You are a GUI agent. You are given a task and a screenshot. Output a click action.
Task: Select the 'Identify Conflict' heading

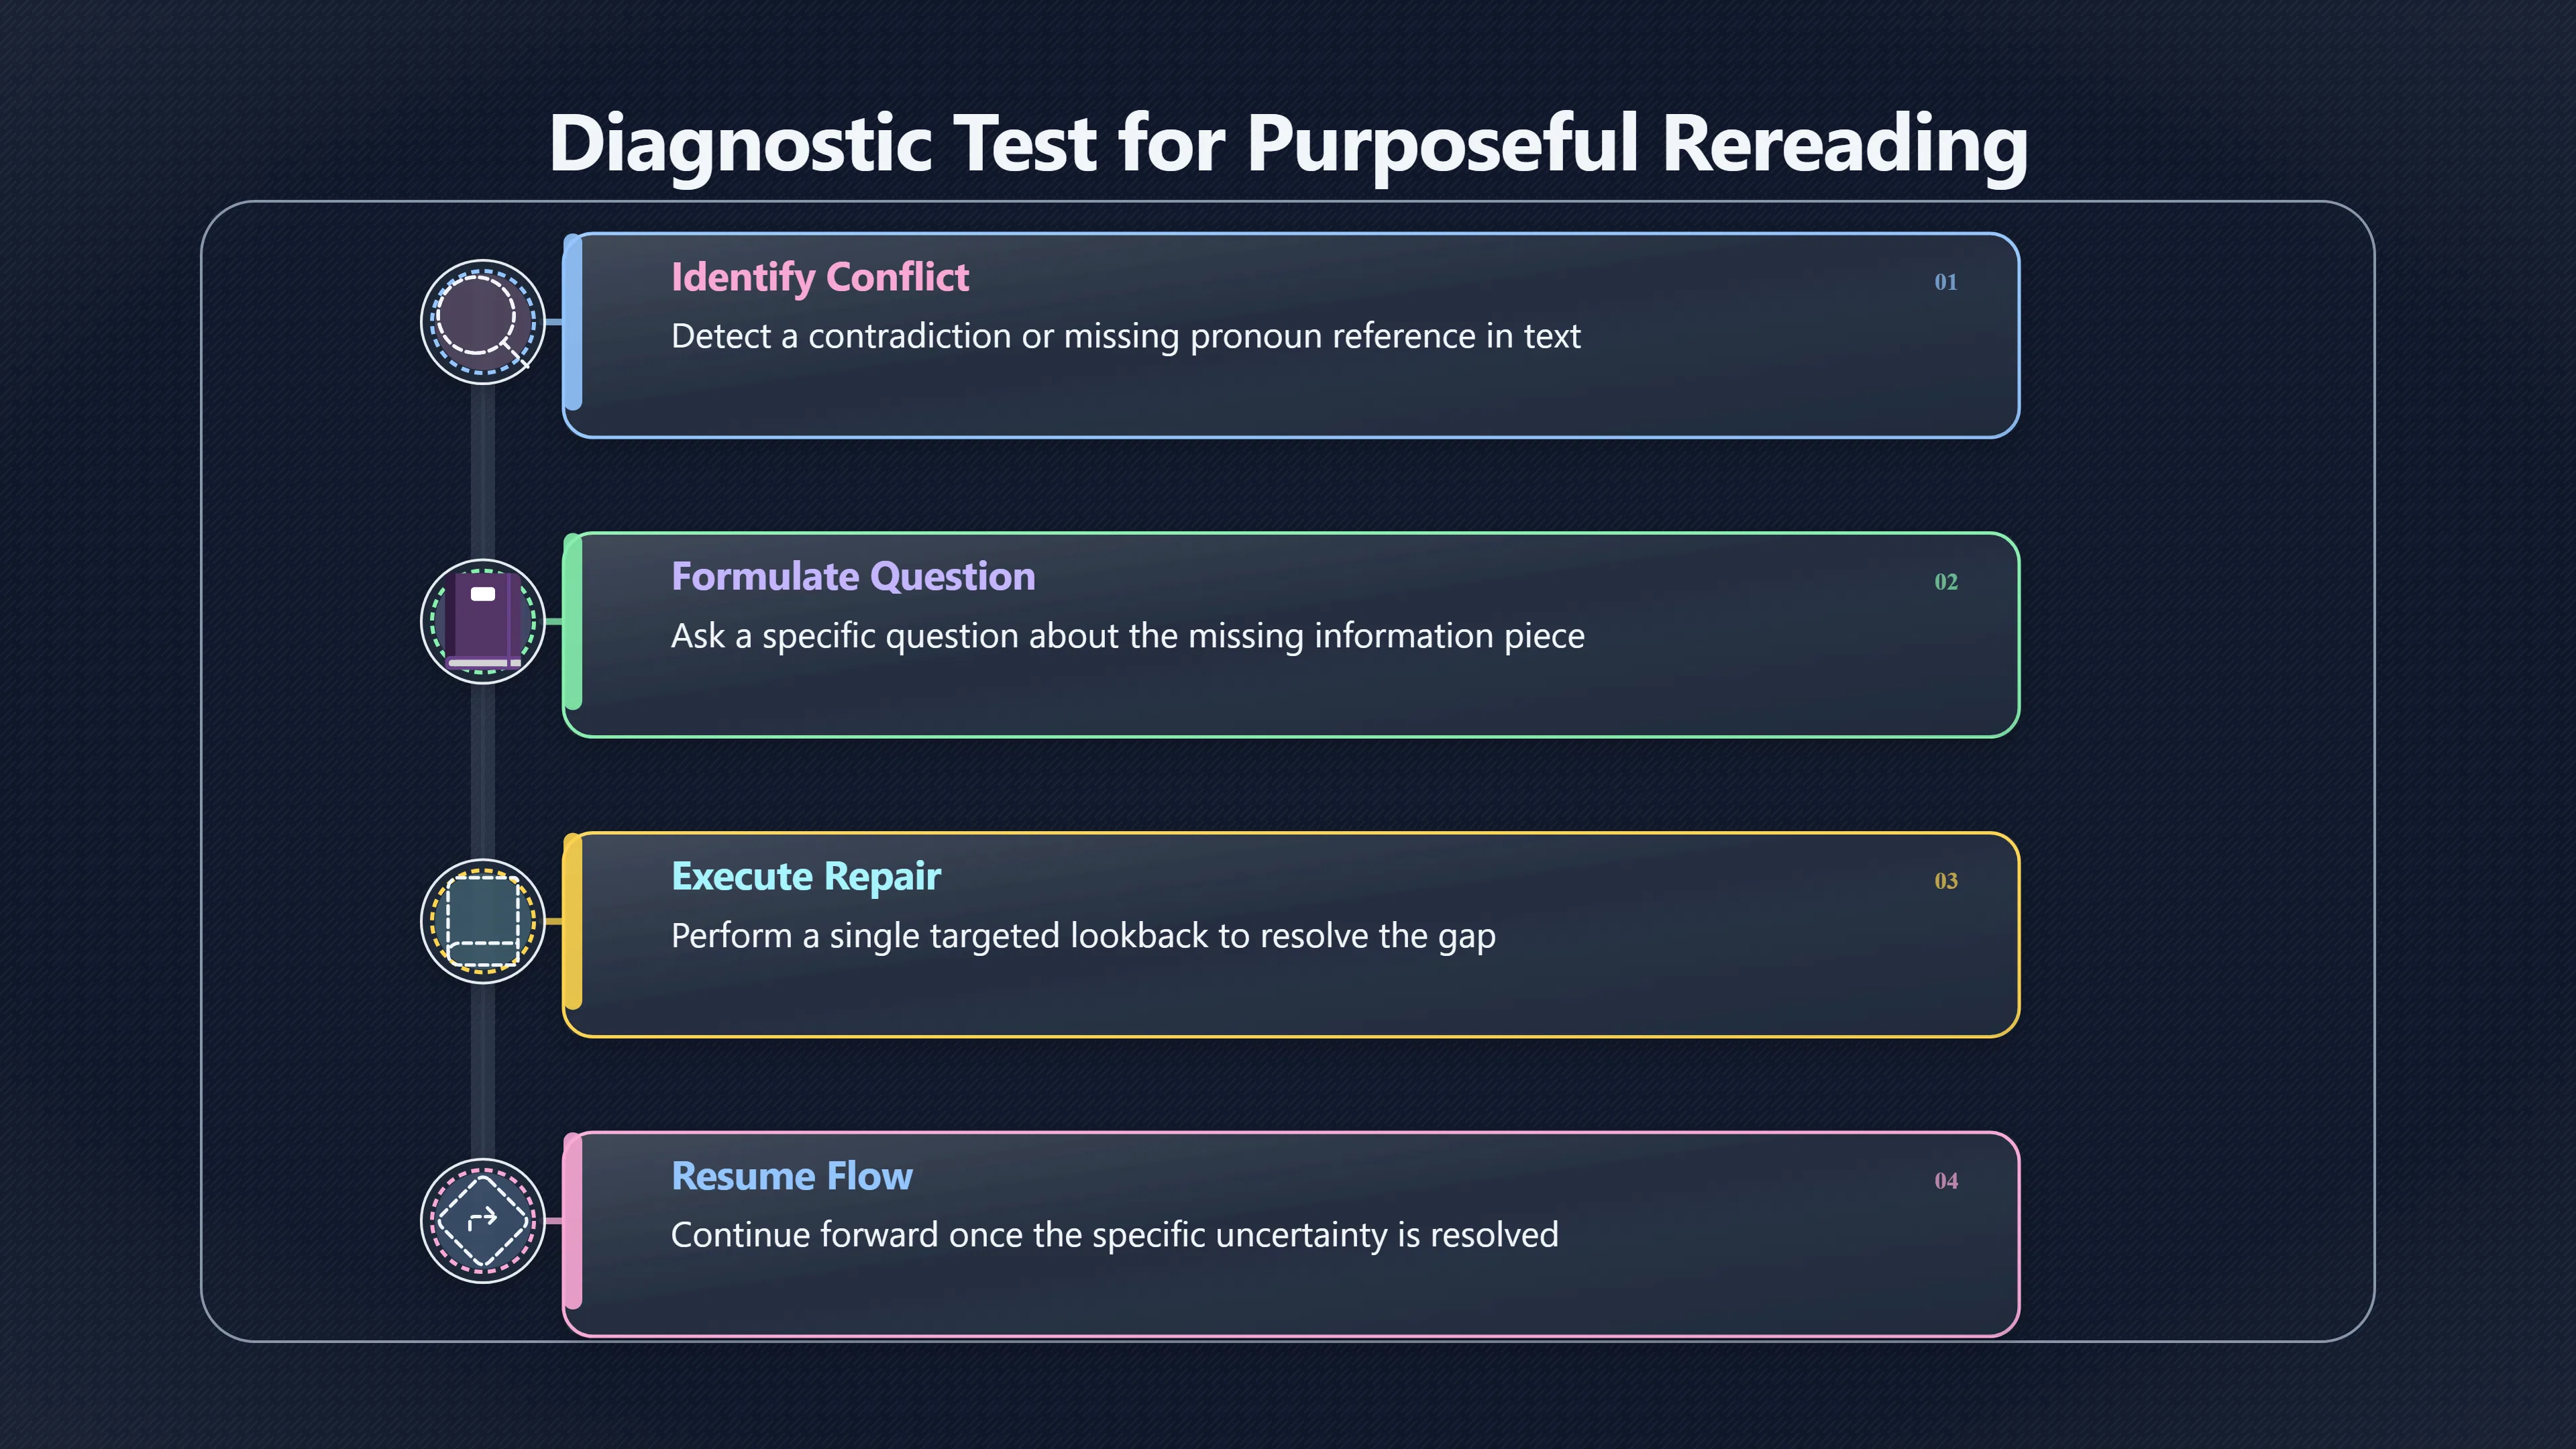(820, 277)
